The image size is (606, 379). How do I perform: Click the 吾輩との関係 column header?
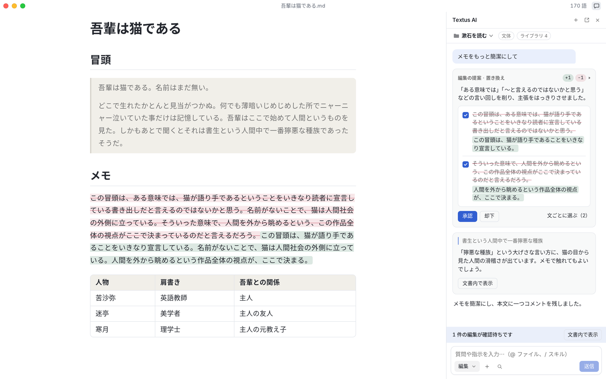(x=295, y=283)
